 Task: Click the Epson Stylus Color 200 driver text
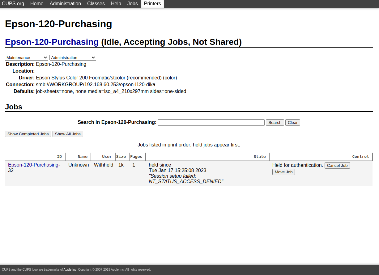tap(106, 78)
